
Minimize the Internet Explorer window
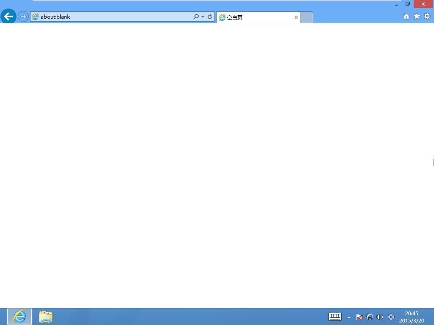click(397, 4)
